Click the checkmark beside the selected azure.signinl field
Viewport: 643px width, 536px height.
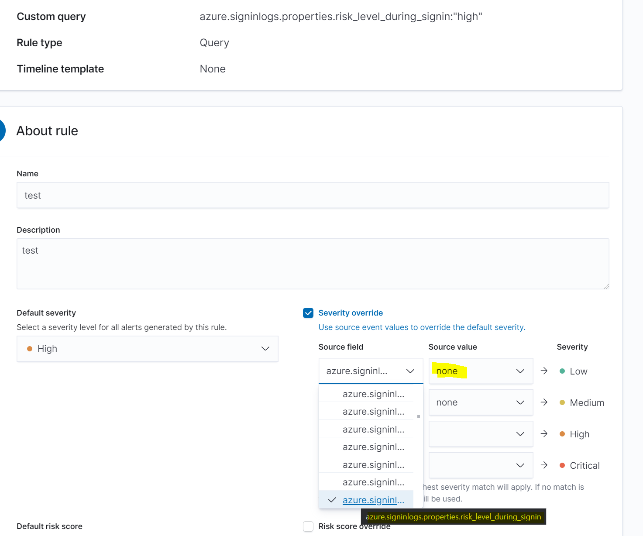pyautogui.click(x=332, y=500)
